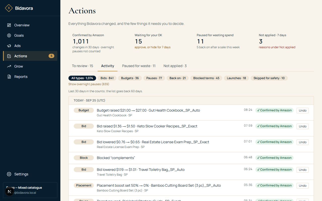The height and width of the screenshot is (201, 322).
Task: Click the Paused for wasting spend count 11
Action: (x=200, y=41)
